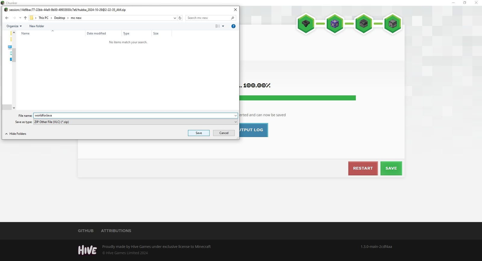The height and width of the screenshot is (261, 482).
Task: Refresh the mc new folder listing
Action: (180, 18)
